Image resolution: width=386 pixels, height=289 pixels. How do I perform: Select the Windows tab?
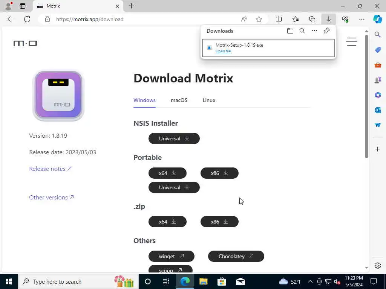[144, 100]
